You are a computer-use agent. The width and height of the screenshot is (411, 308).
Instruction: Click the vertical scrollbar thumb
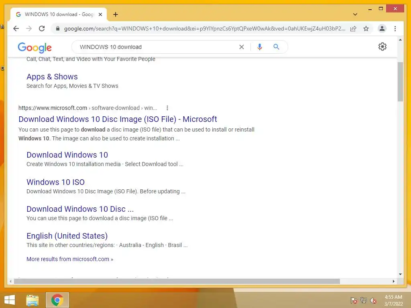pyautogui.click(x=400, y=82)
